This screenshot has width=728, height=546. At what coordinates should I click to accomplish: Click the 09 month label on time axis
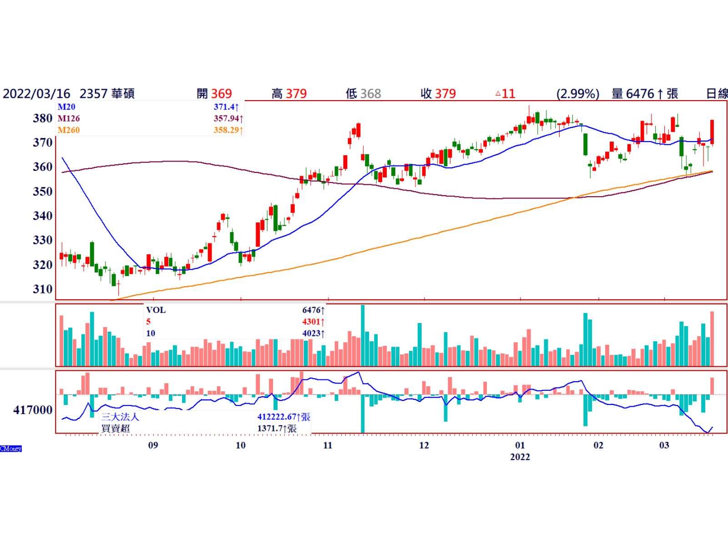click(153, 445)
